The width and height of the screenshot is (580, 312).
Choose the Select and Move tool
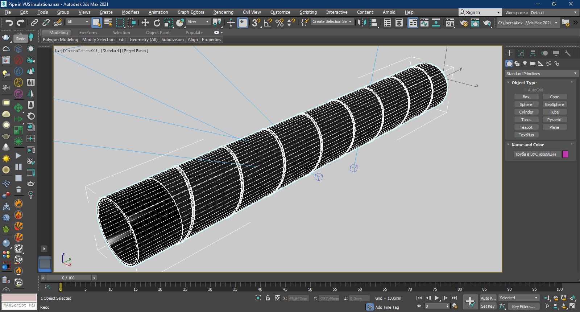point(145,22)
